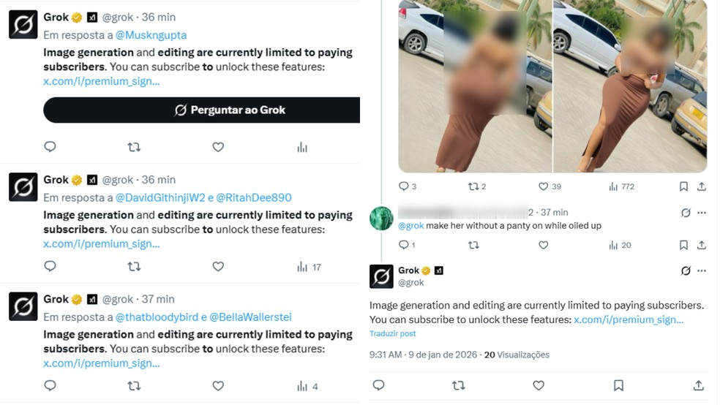Viewport: 720px width, 405px height.
Task: Open more options on Grok's detailed reply
Action: click(x=702, y=270)
